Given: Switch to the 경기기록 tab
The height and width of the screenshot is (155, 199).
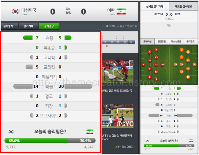Looking at the screenshot, I should [x=28, y=26].
